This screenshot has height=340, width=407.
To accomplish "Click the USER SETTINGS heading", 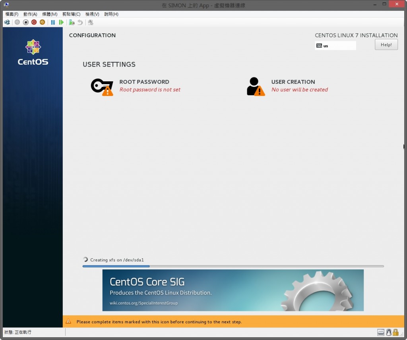I will click(x=109, y=64).
